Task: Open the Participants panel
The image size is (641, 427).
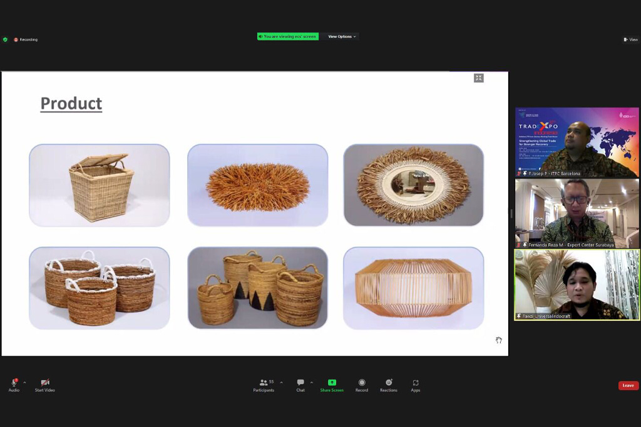Action: 264,383
